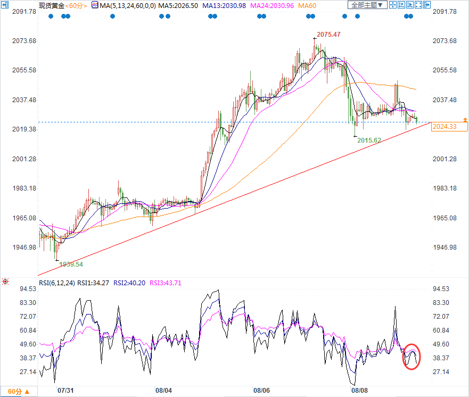Click the orange 2024.33 current price tag
This screenshot has height=397, width=469.
click(450, 127)
